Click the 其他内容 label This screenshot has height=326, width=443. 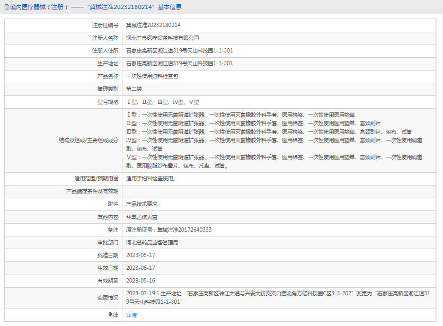pyautogui.click(x=108, y=217)
